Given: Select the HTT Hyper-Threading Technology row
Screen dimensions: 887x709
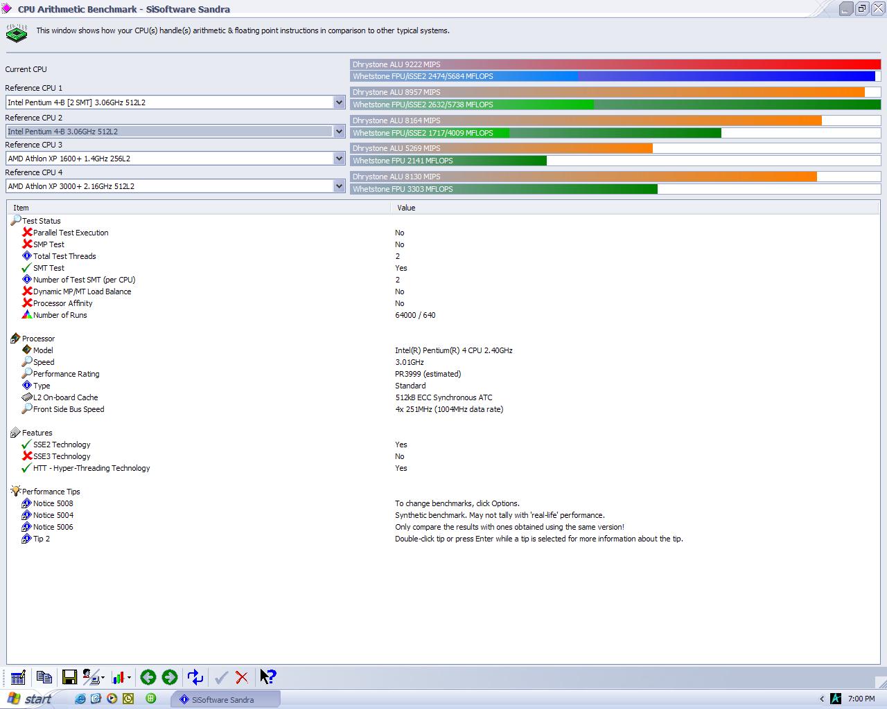Looking at the screenshot, I should [91, 468].
